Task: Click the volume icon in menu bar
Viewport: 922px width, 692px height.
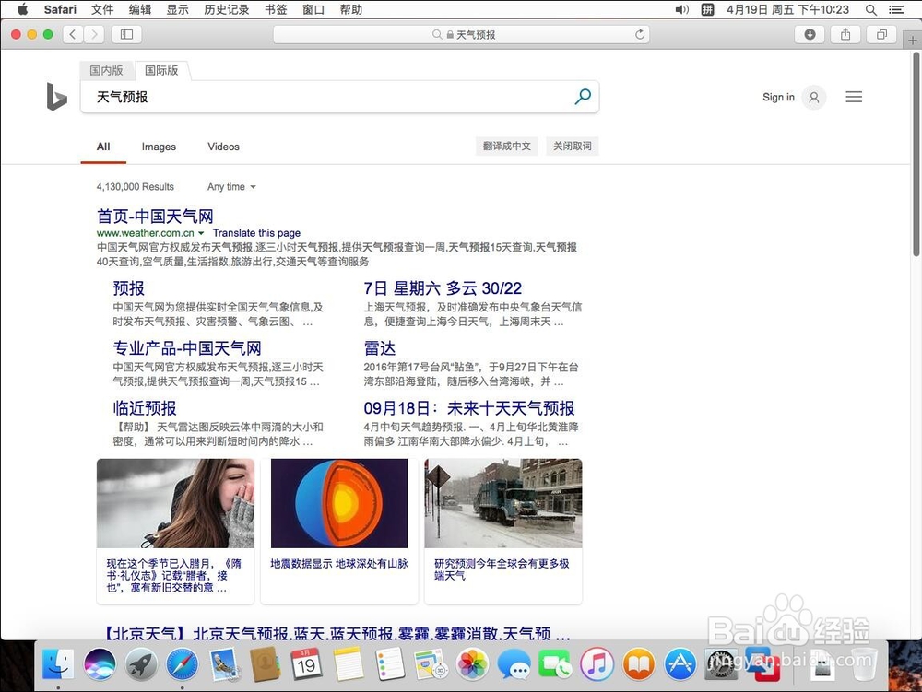Action: tap(681, 9)
